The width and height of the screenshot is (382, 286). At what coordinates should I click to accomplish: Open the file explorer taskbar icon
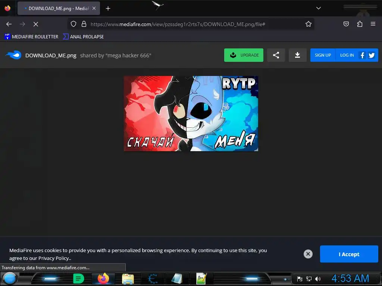click(x=128, y=279)
